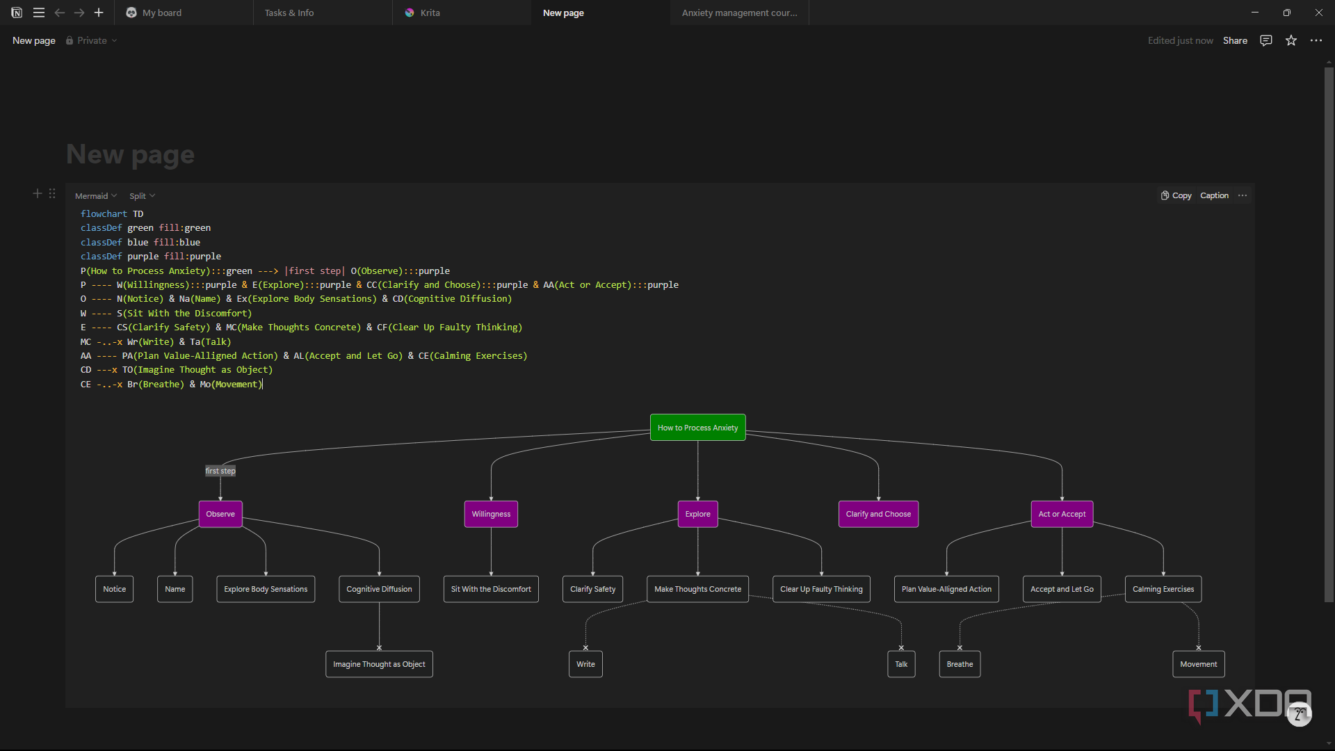Click the 'first step' edge label

(220, 471)
